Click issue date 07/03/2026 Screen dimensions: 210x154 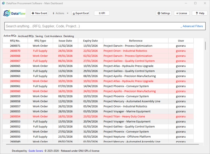pyautogui.click(x=65, y=86)
